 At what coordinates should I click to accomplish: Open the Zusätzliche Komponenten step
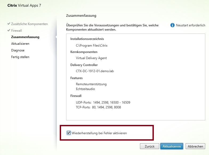[29, 24]
